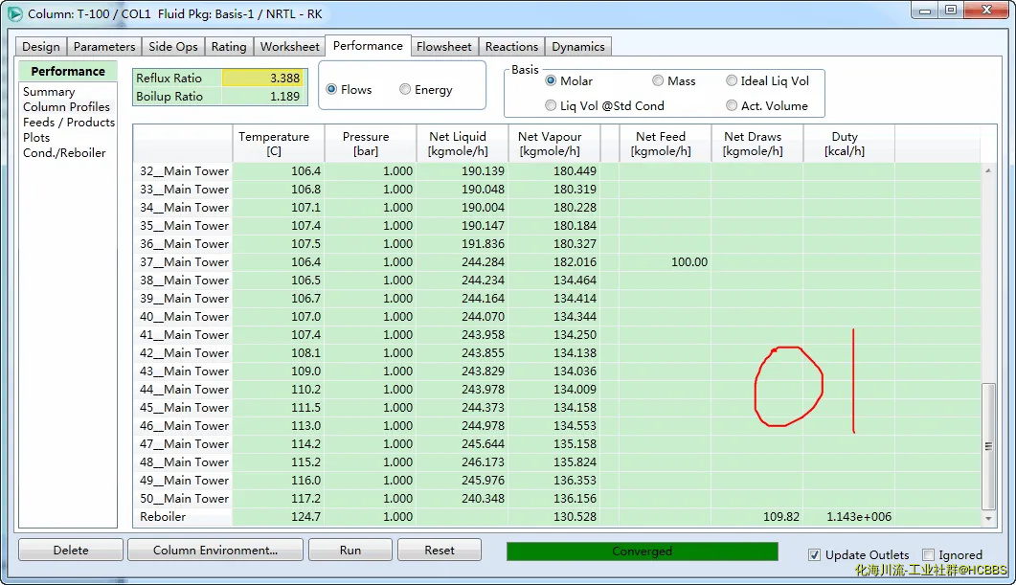Click the Reflux Ratio value 3.388
The image size is (1016, 585).
261,78
